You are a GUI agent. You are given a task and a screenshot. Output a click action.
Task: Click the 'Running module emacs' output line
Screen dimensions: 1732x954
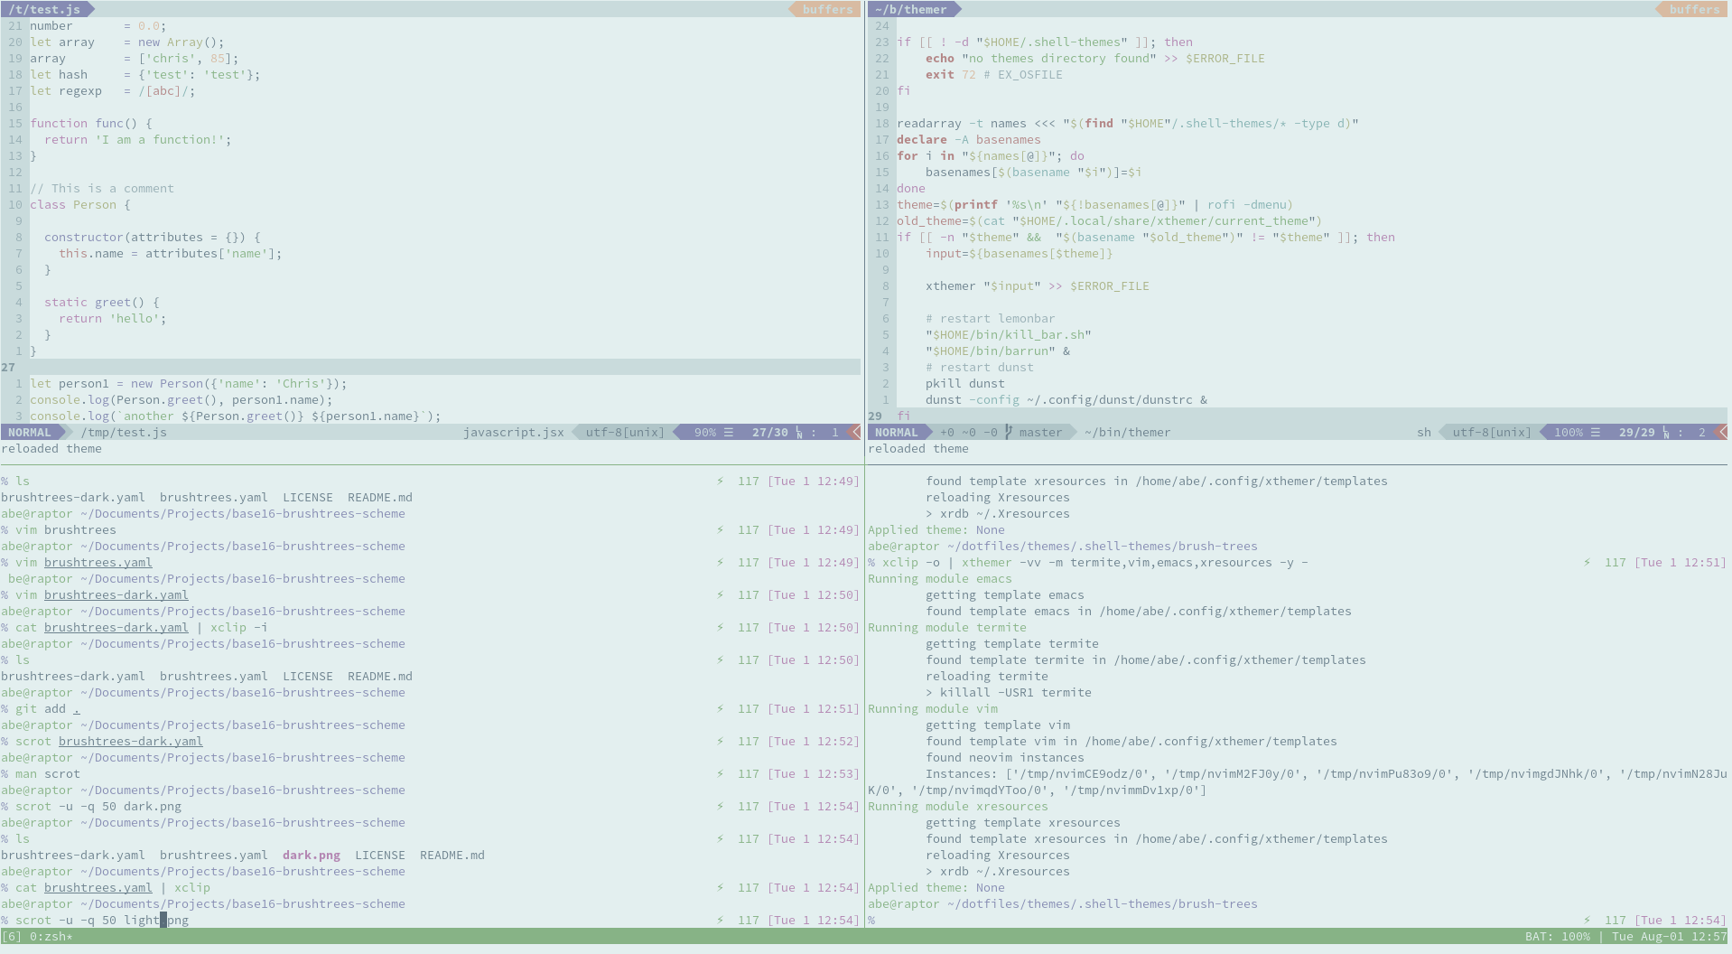coord(940,578)
